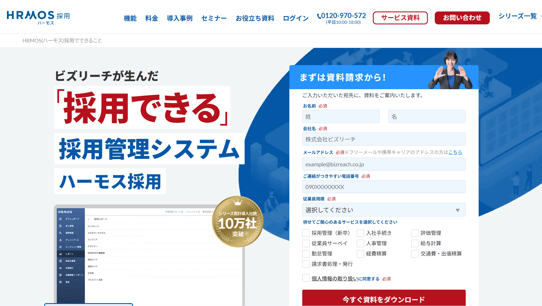Image resolution: width=542 pixels, height=306 pixels.
Task: Click the HRMOS dashboard screenshot preview
Action: [x=149, y=255]
